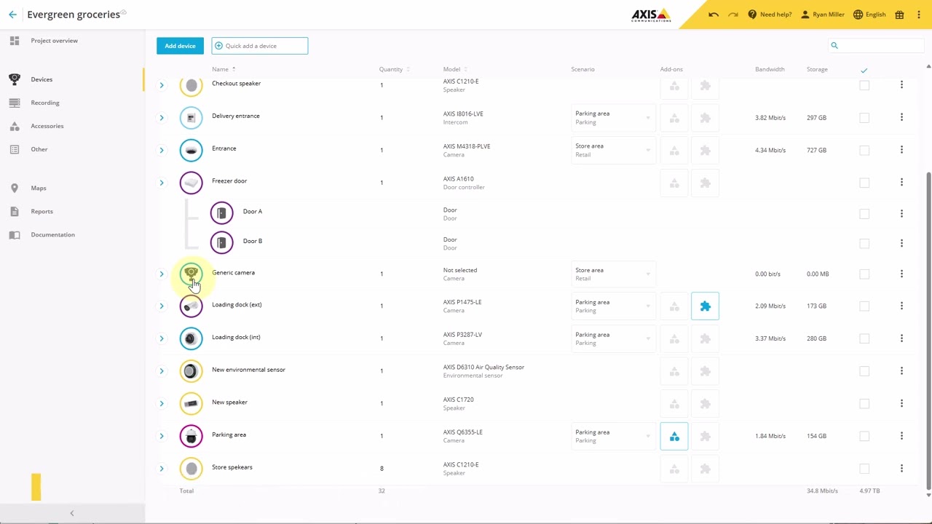Image resolution: width=932 pixels, height=524 pixels.
Task: Click Loading dock (ext) camera icon
Action: 191,306
